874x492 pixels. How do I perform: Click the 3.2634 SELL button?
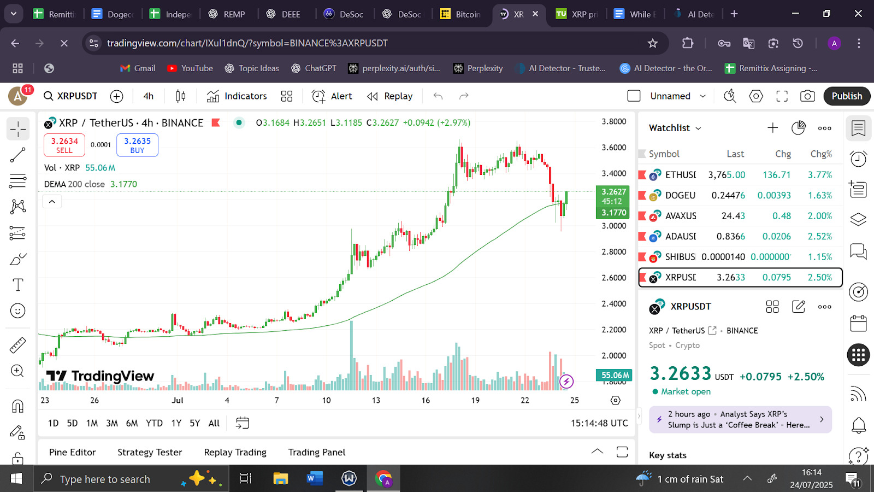point(64,145)
